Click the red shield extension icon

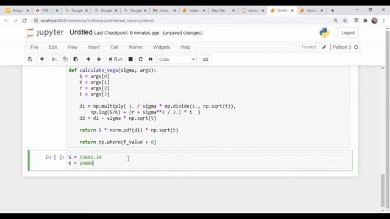pos(356,21)
